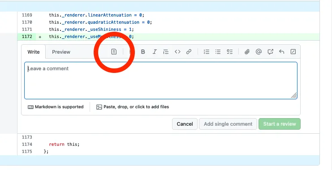Screen dimensions: 332x170
Task: Click the image icon beside "Paste, drop, or click"
Action: tap(99, 107)
